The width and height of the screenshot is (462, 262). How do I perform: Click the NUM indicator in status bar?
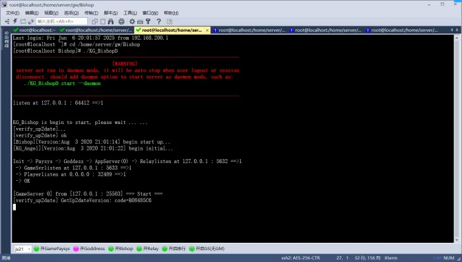click(449, 258)
